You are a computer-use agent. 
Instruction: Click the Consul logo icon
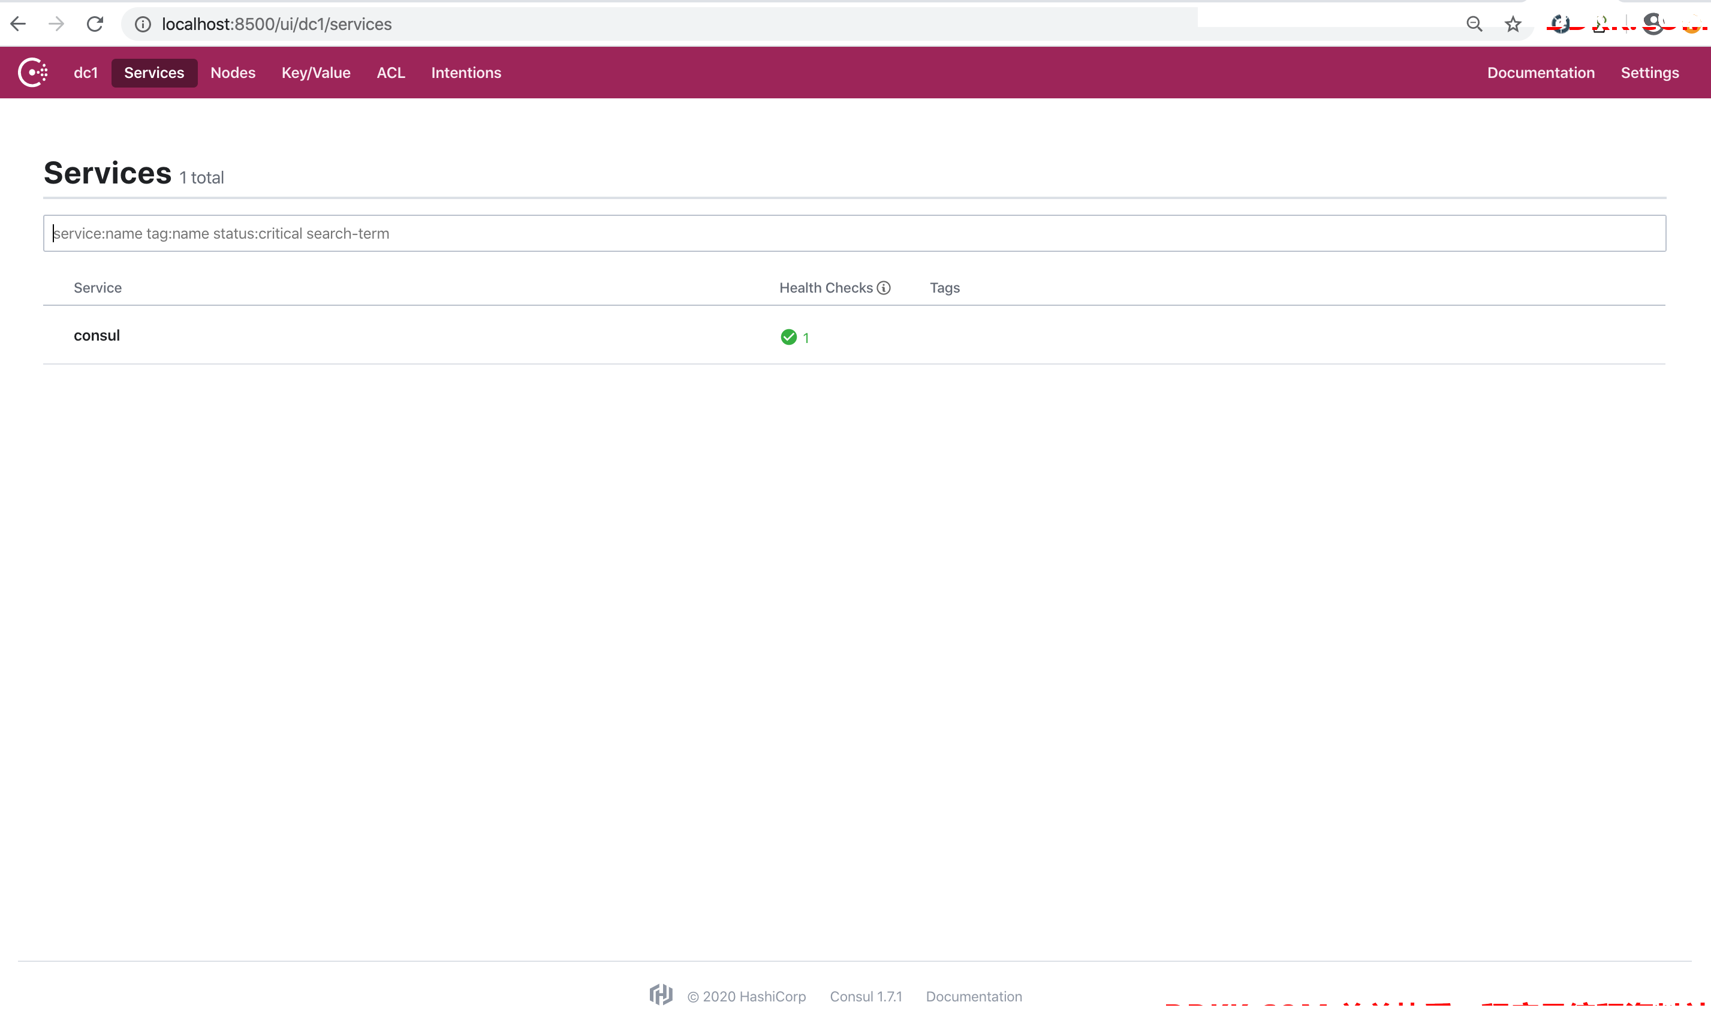(x=32, y=72)
